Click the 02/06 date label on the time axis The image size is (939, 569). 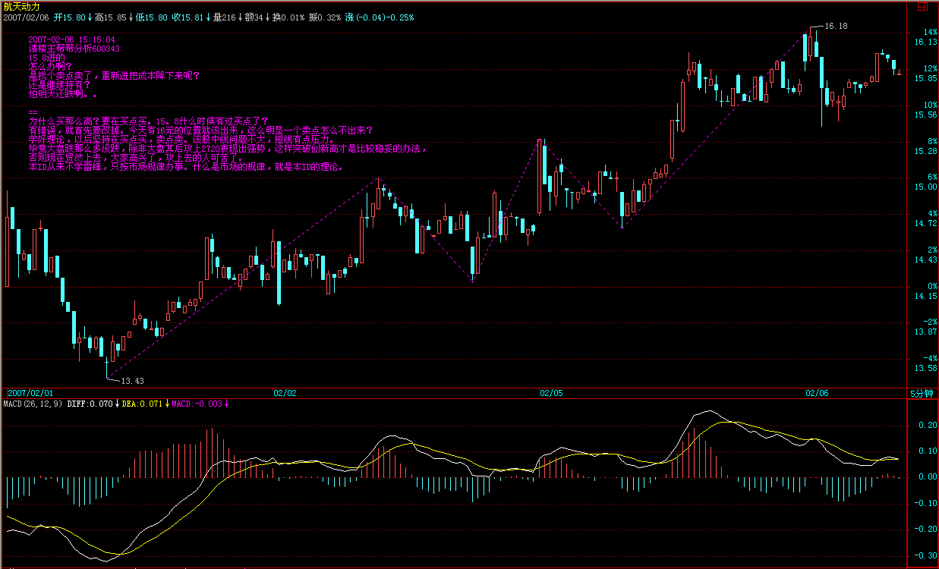tap(817, 393)
